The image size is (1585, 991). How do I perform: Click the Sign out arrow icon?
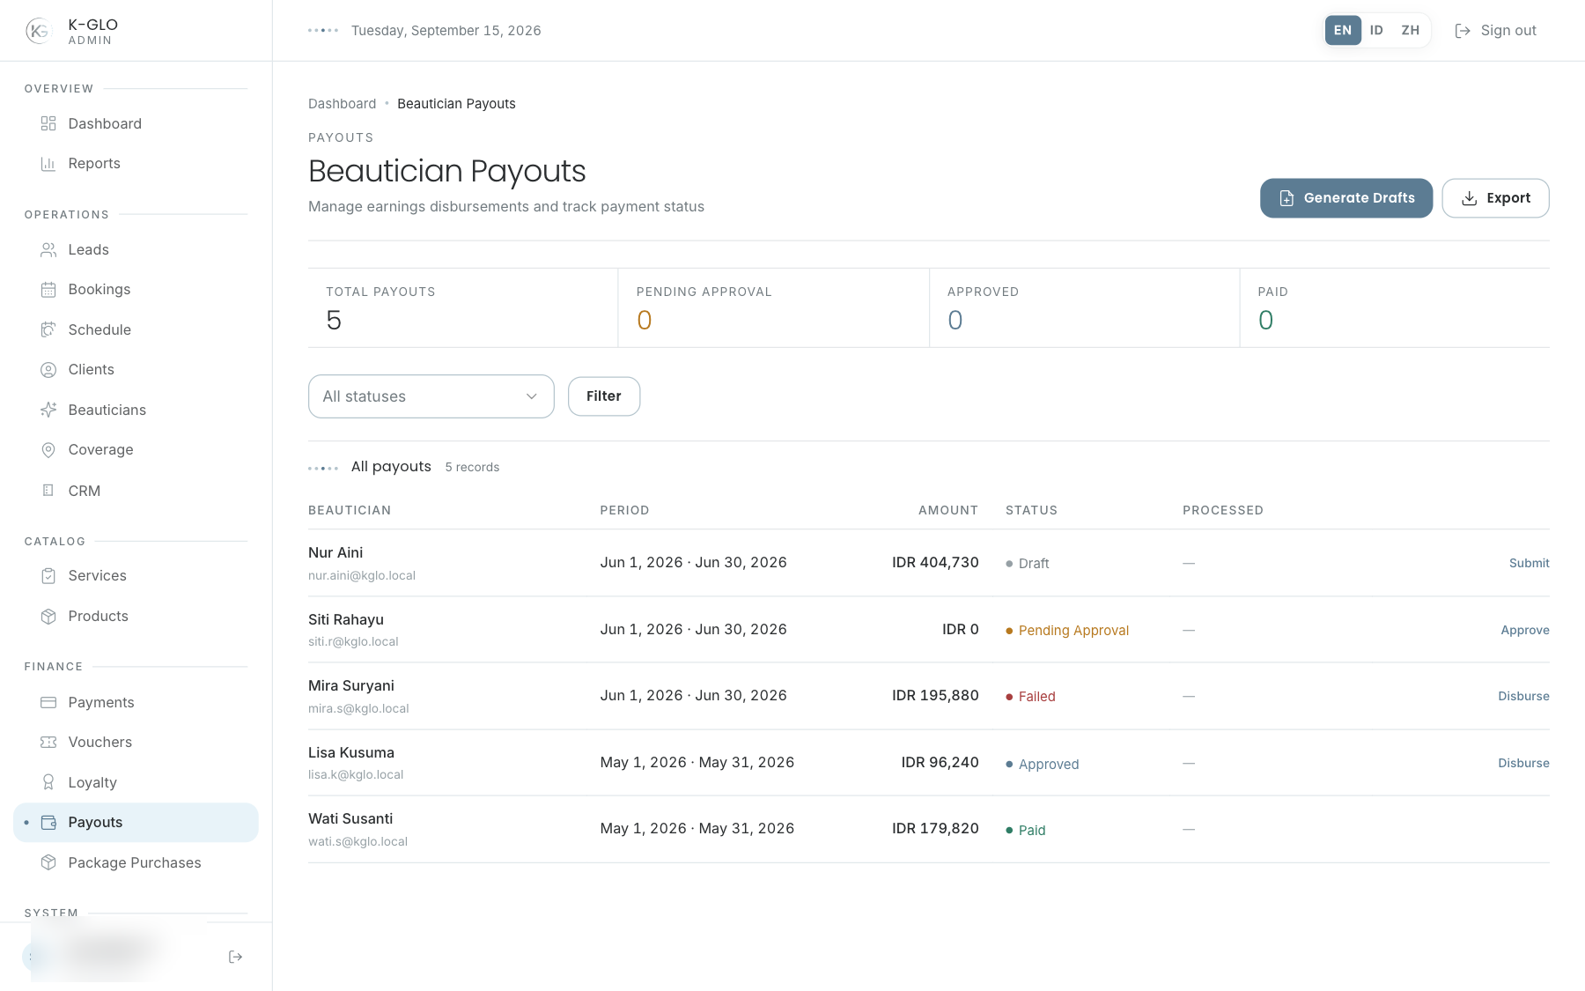coord(1463,31)
